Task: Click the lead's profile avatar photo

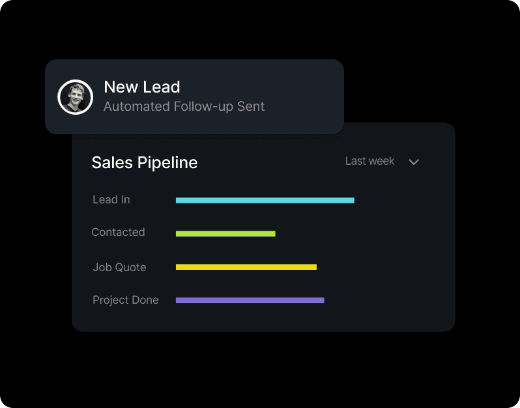Action: coord(75,97)
